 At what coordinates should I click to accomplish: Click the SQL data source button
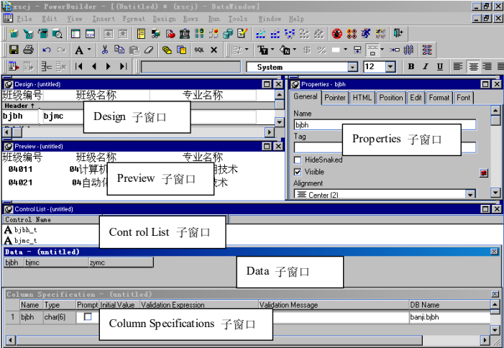coord(199,50)
